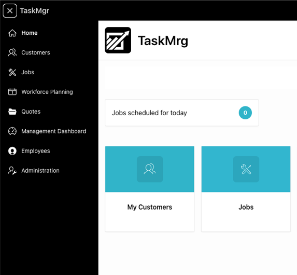Viewport: 297px width, 275px height.
Task: Click the Management Dashboard gauge icon
Action: pos(12,131)
